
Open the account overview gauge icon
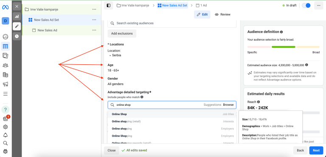(x=6, y=37)
